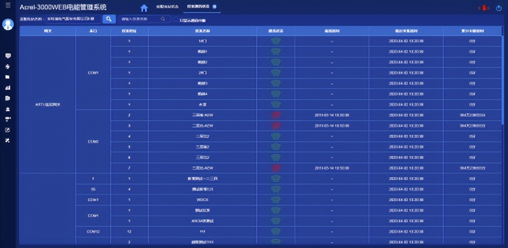508x248 pixels.
Task: Open the user avatar profile icon
Action: tap(8, 24)
